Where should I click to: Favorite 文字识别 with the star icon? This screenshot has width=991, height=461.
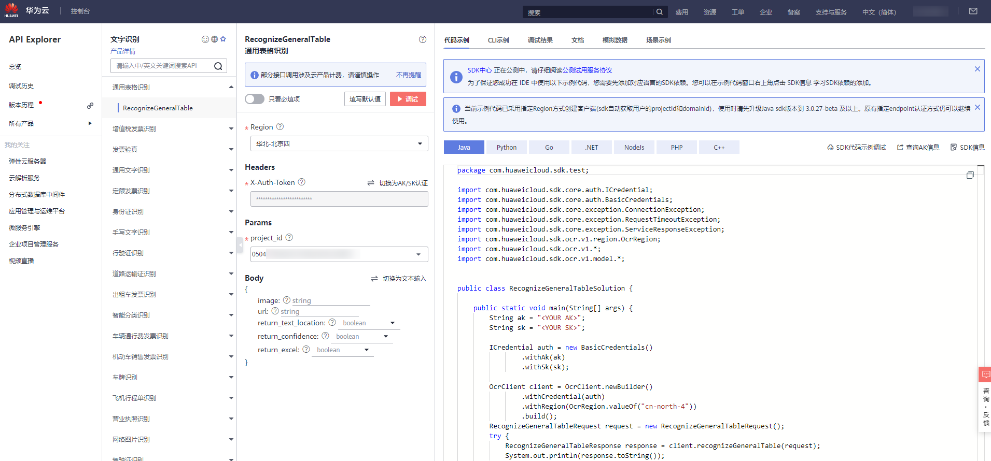(223, 39)
